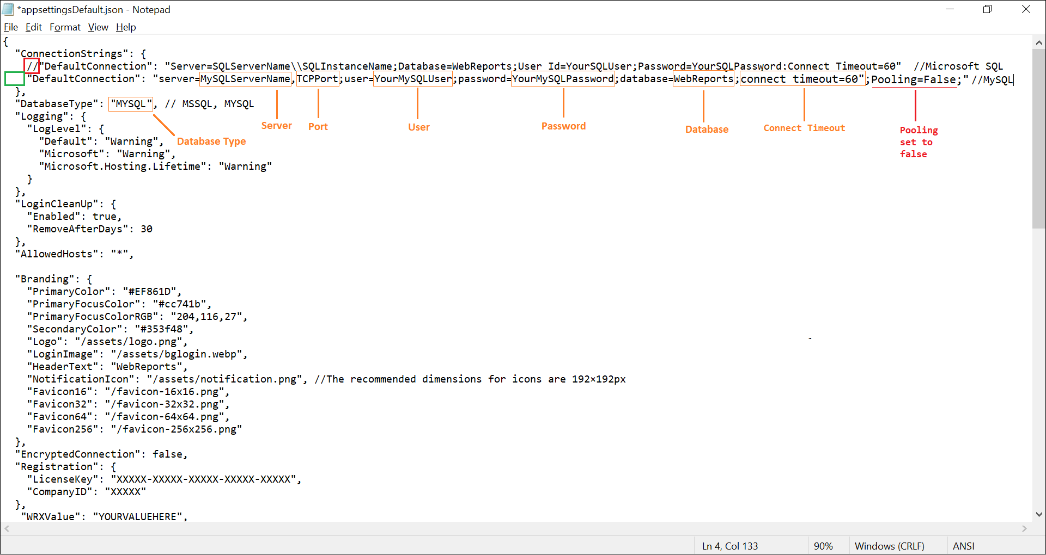Click the "HeaderText" value WebReports

(x=147, y=367)
